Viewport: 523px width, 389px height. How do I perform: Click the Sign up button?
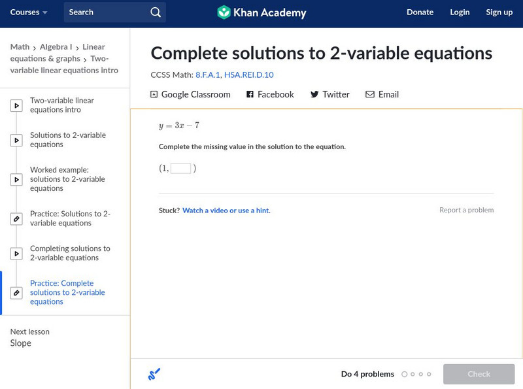tap(499, 12)
